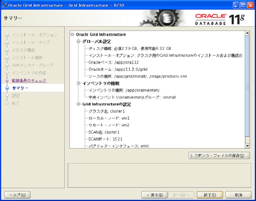
Task: Select the ソースの場所 products.xml row
Action: pos(138,76)
